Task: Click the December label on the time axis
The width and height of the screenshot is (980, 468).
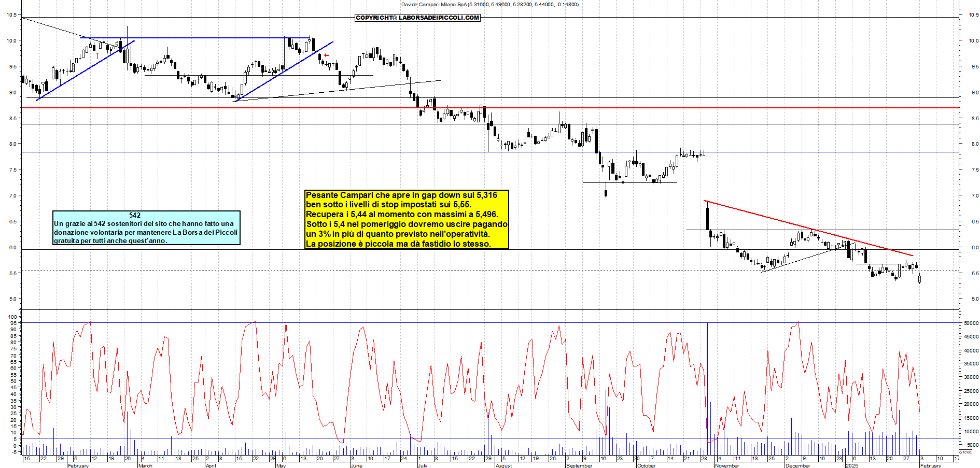Action: click(x=797, y=465)
